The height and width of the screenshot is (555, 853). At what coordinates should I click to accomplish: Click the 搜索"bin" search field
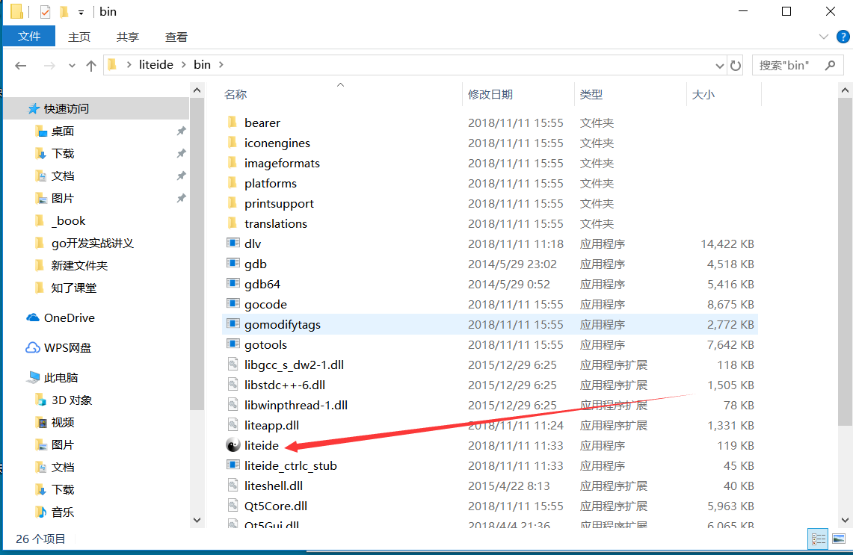click(789, 65)
